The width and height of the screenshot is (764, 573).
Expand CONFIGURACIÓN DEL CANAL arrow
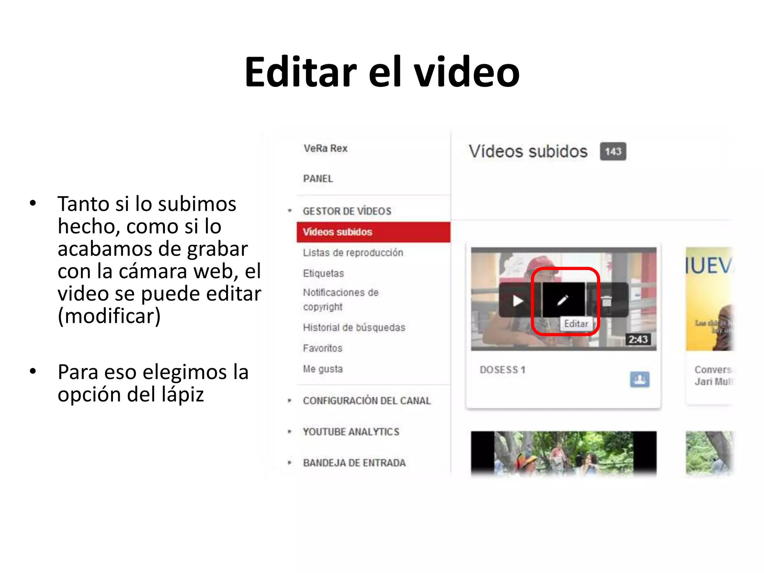click(x=289, y=401)
